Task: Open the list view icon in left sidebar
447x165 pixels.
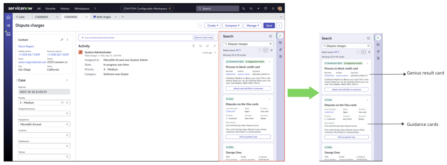Action: pos(8,26)
